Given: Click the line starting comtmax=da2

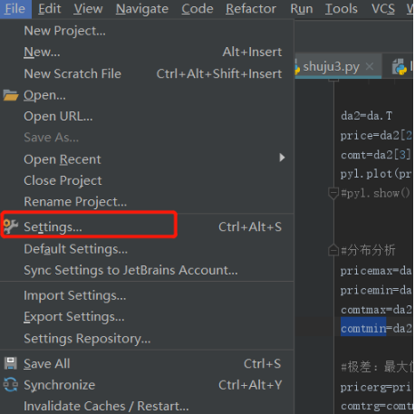Looking at the screenshot, I should (x=376, y=310).
